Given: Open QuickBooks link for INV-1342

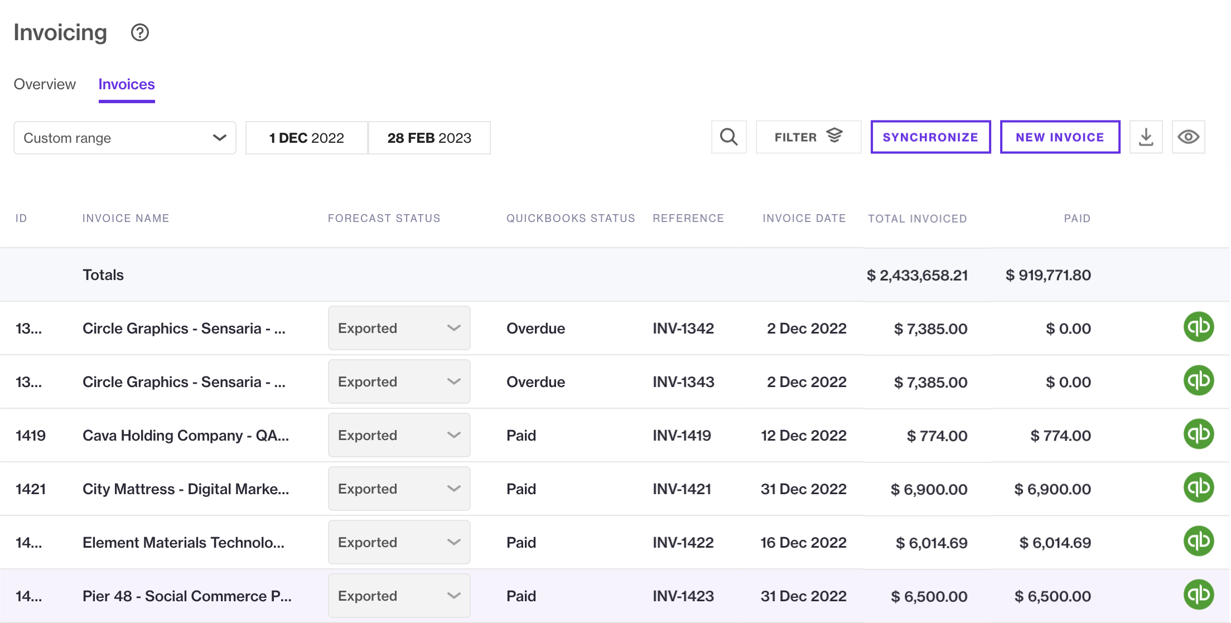Looking at the screenshot, I should click(1199, 327).
